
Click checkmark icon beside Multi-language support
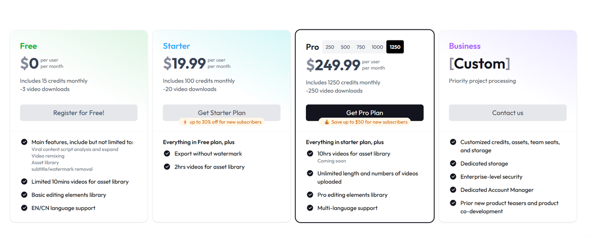click(x=310, y=208)
